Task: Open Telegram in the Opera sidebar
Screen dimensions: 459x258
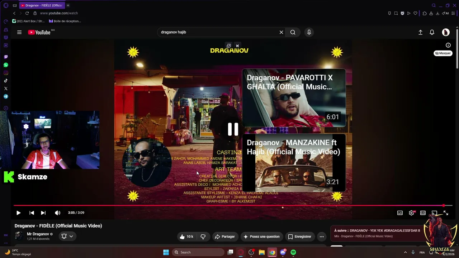Action: click(x=6, y=96)
